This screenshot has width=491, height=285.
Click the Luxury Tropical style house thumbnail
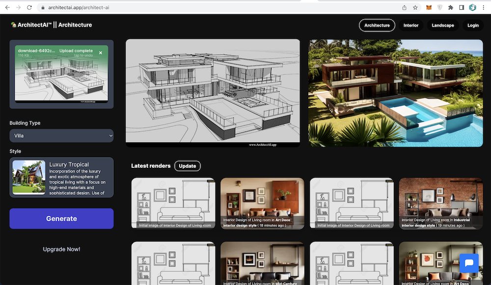coord(29,178)
